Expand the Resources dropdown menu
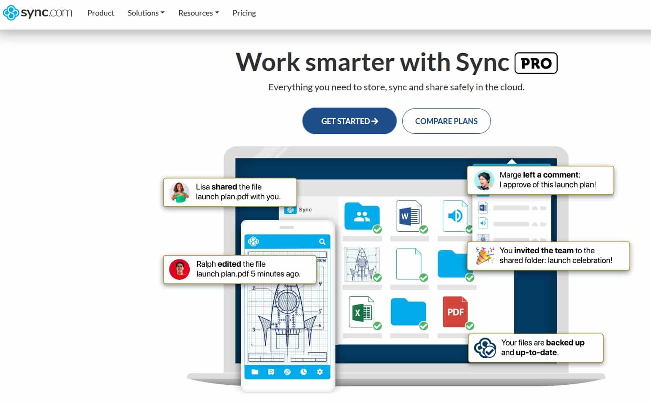 click(x=198, y=13)
